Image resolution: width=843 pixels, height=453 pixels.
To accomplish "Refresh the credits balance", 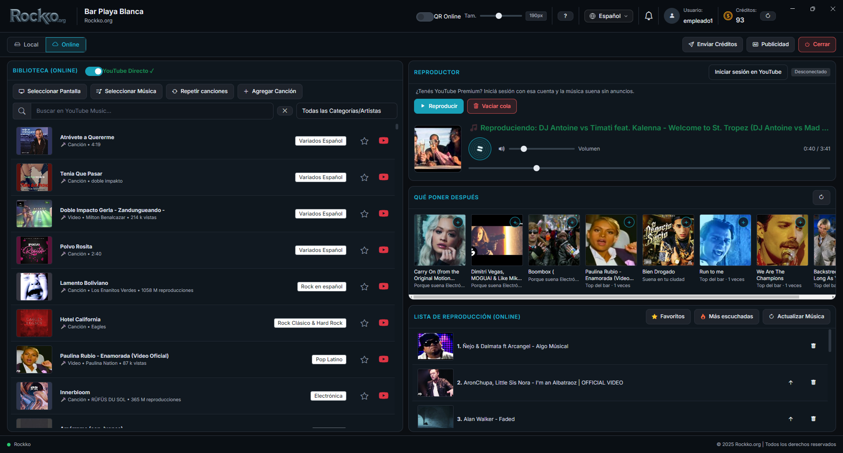I will pyautogui.click(x=768, y=16).
